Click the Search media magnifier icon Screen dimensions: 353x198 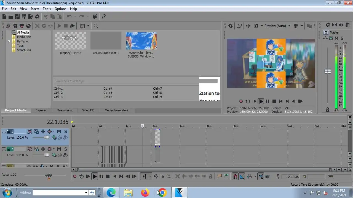point(96,26)
